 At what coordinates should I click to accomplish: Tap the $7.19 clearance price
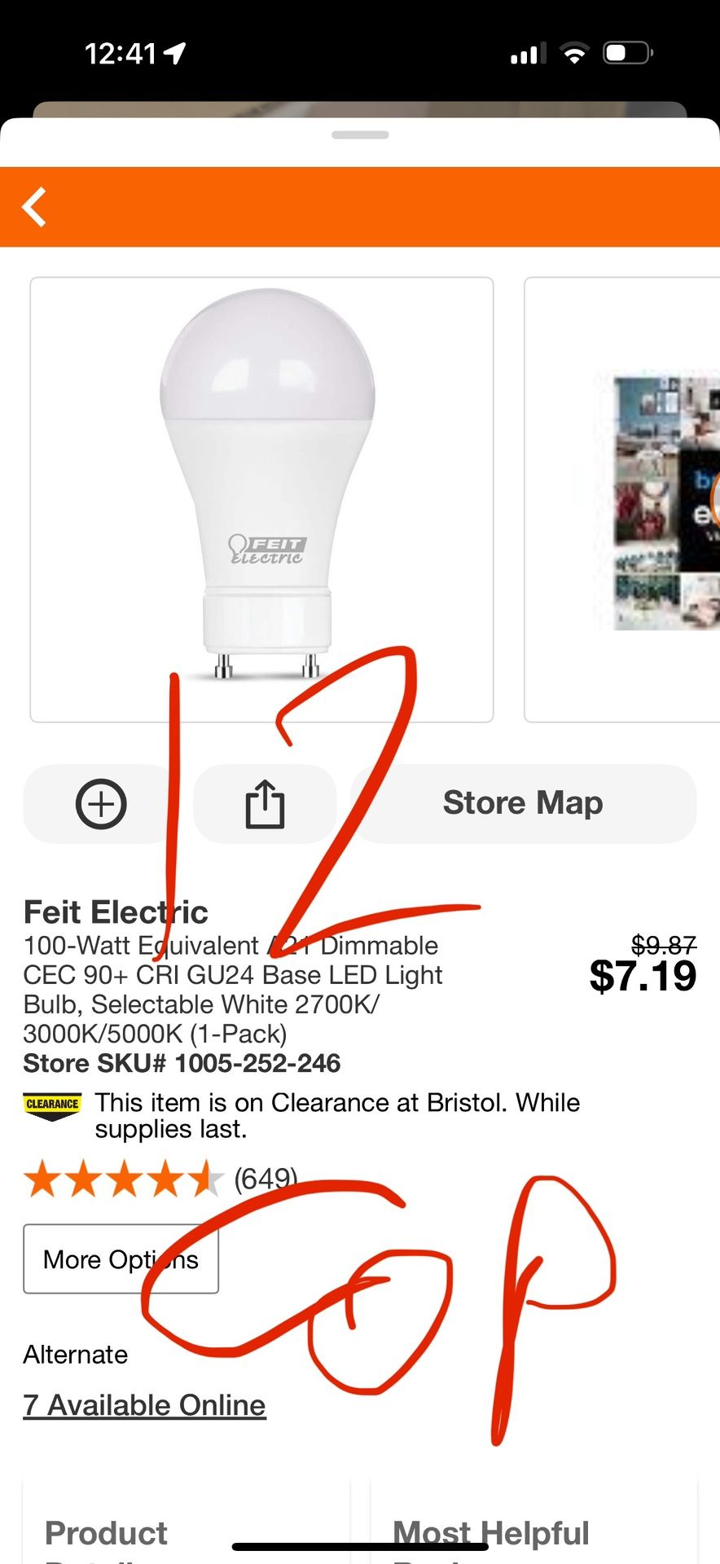pyautogui.click(x=643, y=976)
